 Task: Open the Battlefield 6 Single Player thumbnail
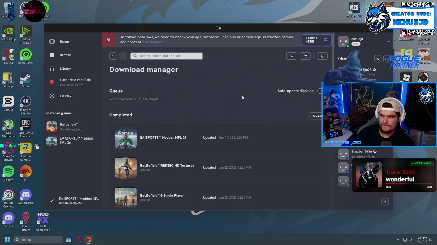click(126, 198)
